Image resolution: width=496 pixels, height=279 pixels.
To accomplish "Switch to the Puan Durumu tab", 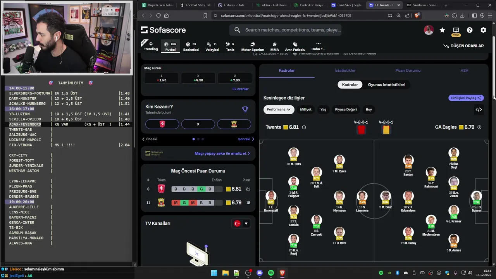I will pos(408,71).
